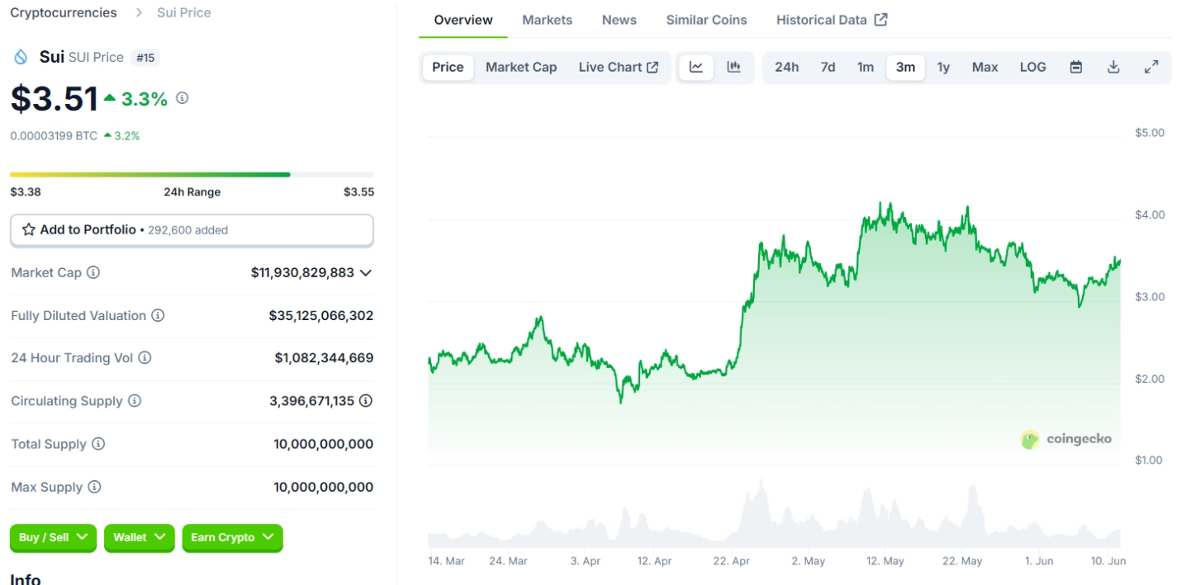This screenshot has width=1186, height=585.
Task: Click the $11,930,829,883 market cap value
Action: click(x=302, y=272)
